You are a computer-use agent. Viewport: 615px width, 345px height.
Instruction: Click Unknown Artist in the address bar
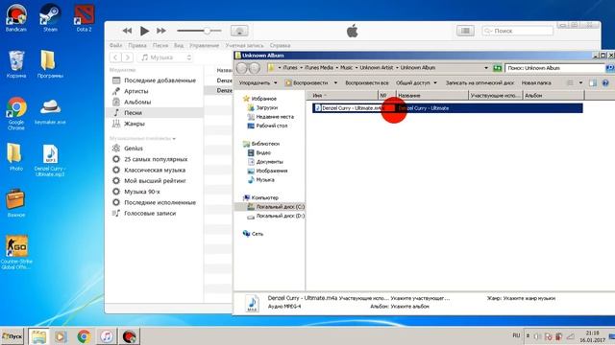click(x=376, y=68)
